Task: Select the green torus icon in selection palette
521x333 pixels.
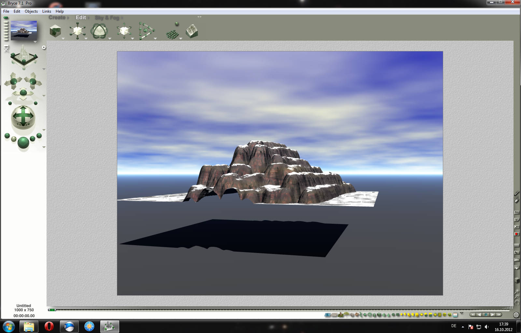Action: click(370, 315)
